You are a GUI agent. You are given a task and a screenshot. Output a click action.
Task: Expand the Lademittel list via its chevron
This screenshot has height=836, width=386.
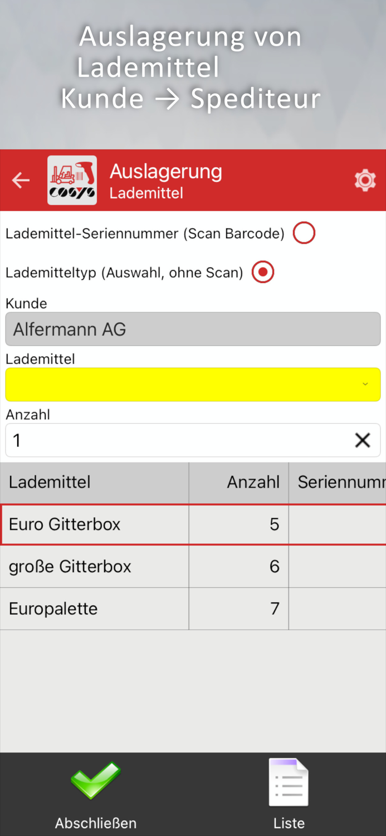coord(365,385)
